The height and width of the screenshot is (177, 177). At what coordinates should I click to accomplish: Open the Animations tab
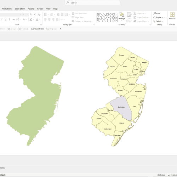7,8
